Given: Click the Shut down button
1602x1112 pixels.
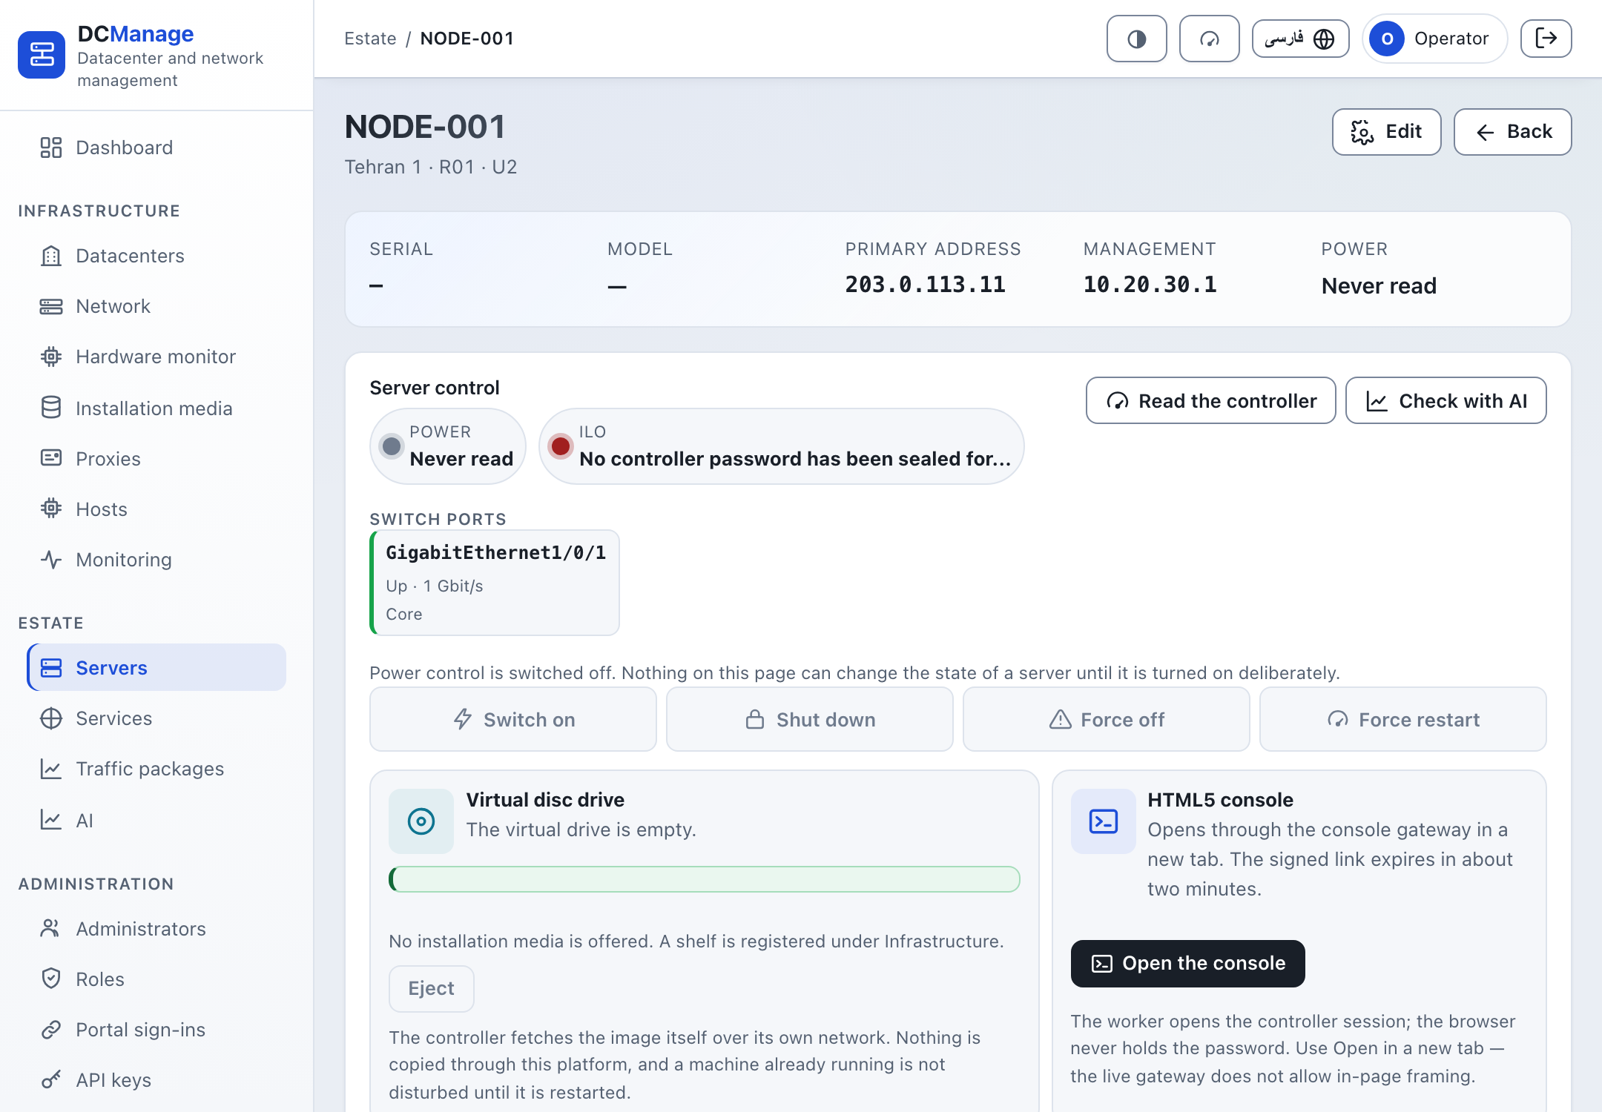Looking at the screenshot, I should 809,719.
